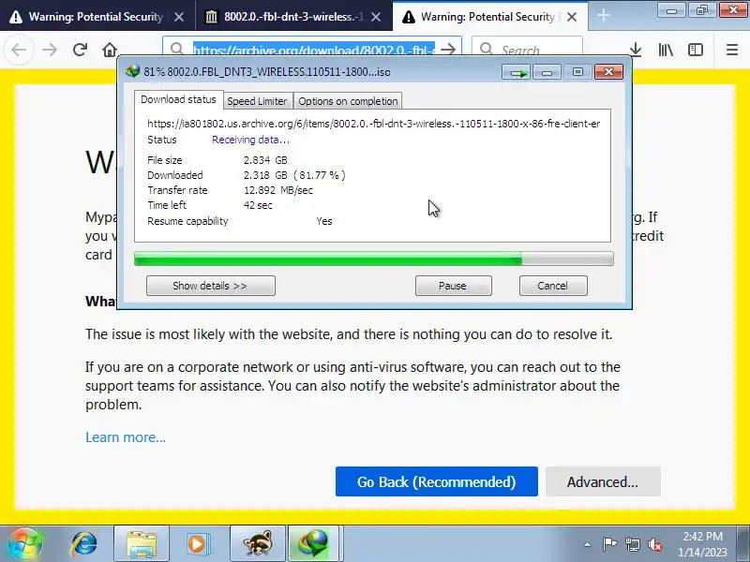Click the green arrow button in download dialog title bar
The height and width of the screenshot is (562, 750).
click(x=517, y=72)
